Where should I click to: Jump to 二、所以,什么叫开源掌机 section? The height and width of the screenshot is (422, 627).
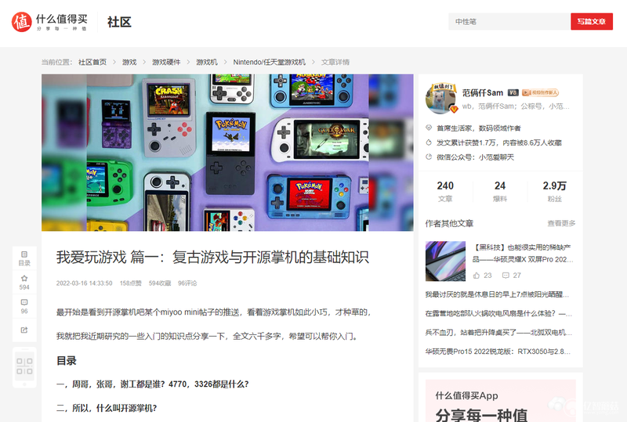point(107,408)
